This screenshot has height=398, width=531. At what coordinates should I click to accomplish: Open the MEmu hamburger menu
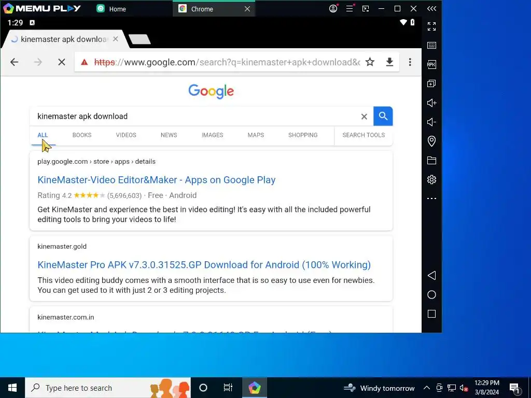pos(350,8)
